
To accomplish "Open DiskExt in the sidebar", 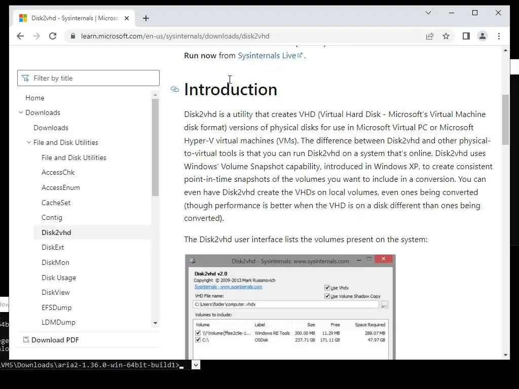I will (53, 247).
